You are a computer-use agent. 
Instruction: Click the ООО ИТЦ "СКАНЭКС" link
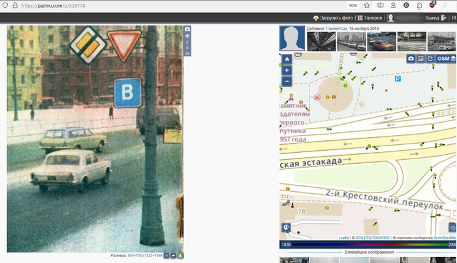pyautogui.click(x=373, y=238)
